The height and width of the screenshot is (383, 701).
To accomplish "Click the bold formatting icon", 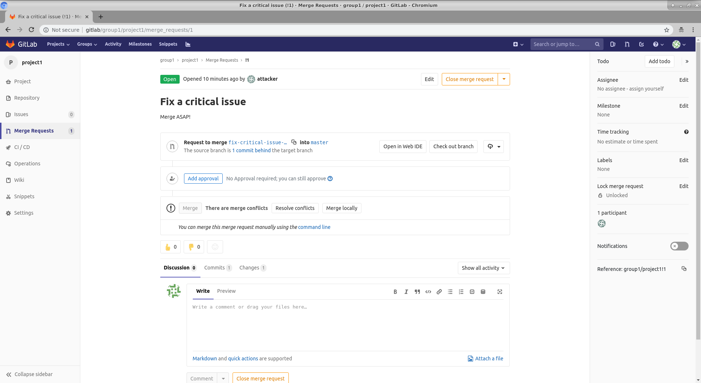I will click(395, 292).
